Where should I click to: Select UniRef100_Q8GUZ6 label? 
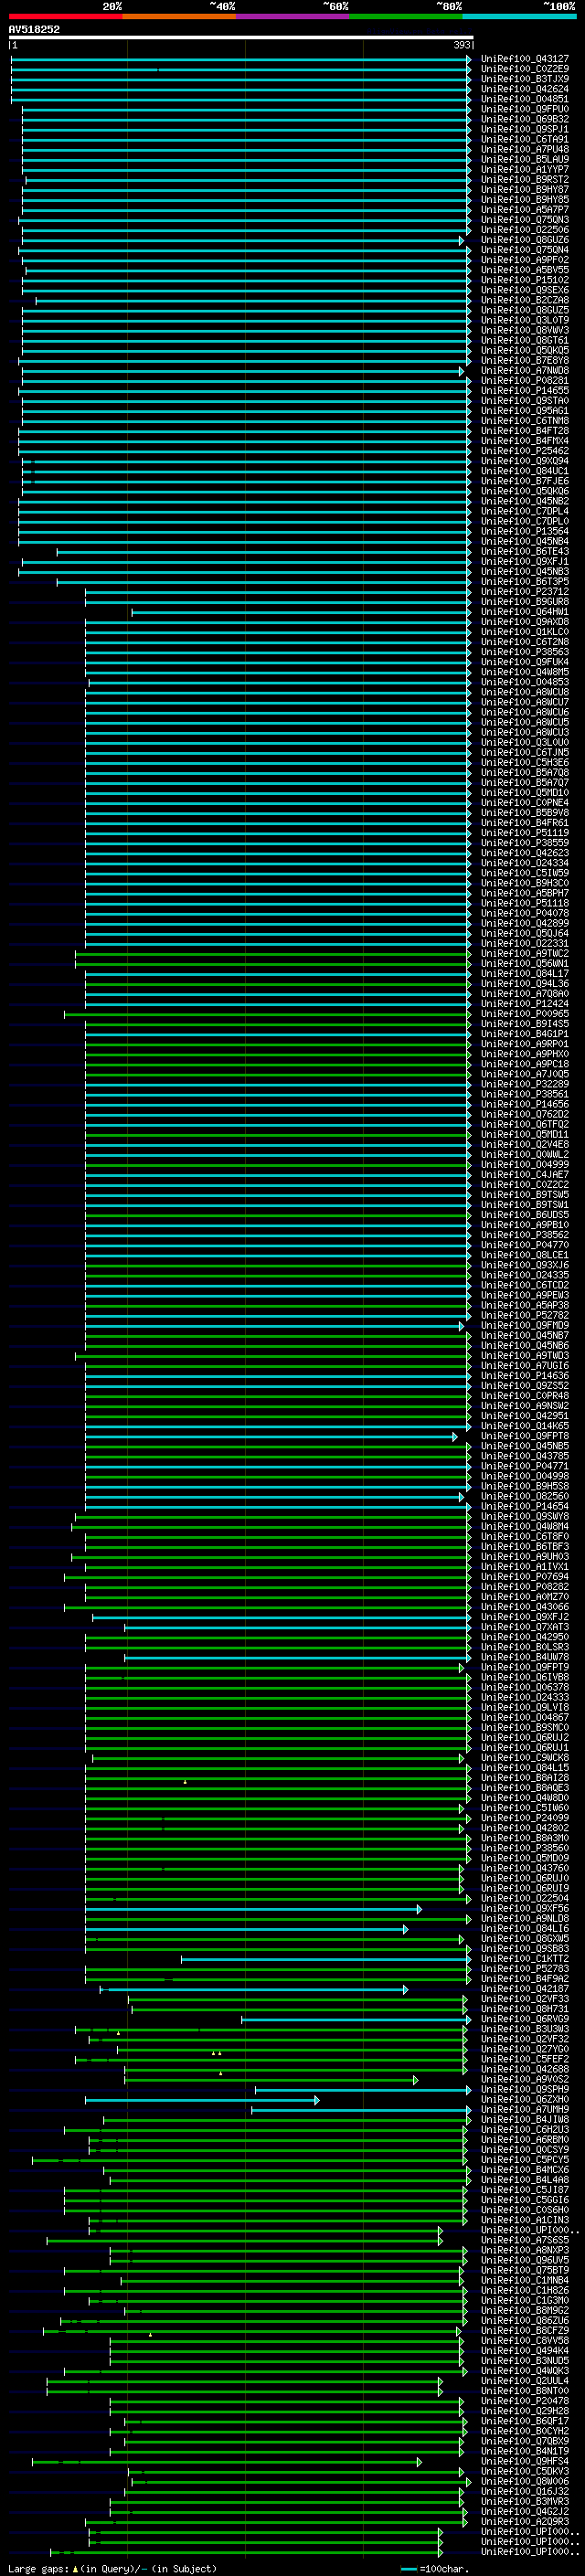coord(525,240)
